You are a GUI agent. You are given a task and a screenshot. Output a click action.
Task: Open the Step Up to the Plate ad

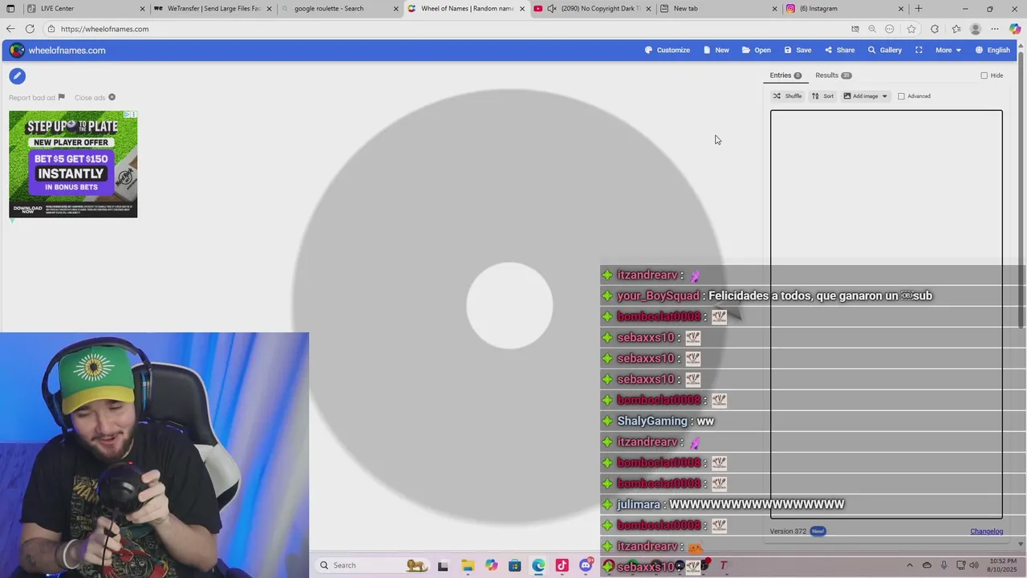coord(73,164)
